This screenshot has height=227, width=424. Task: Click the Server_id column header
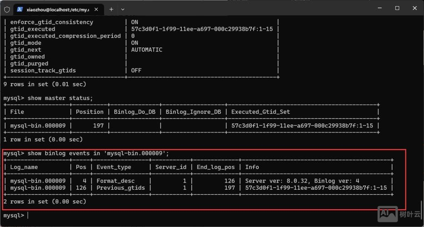pyautogui.click(x=171, y=167)
